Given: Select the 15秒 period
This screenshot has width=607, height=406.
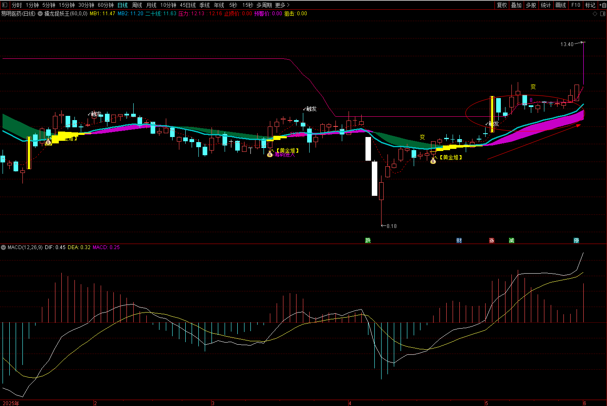Looking at the screenshot, I should tap(248, 5).
